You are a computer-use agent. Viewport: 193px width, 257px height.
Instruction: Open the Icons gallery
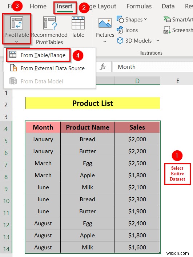(127, 30)
